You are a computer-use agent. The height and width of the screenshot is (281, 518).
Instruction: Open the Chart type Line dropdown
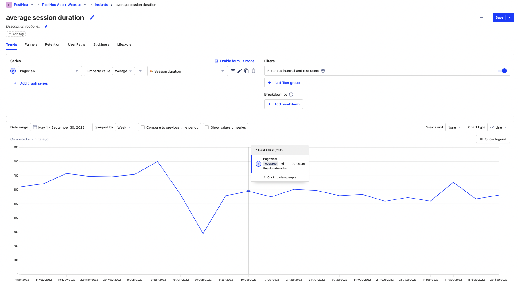point(498,127)
